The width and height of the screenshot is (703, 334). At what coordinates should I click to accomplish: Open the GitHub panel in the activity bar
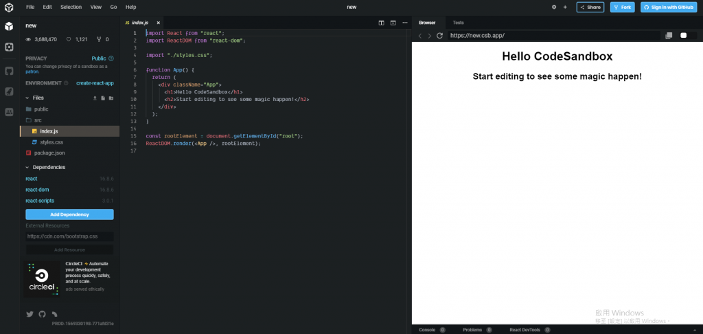(x=9, y=71)
